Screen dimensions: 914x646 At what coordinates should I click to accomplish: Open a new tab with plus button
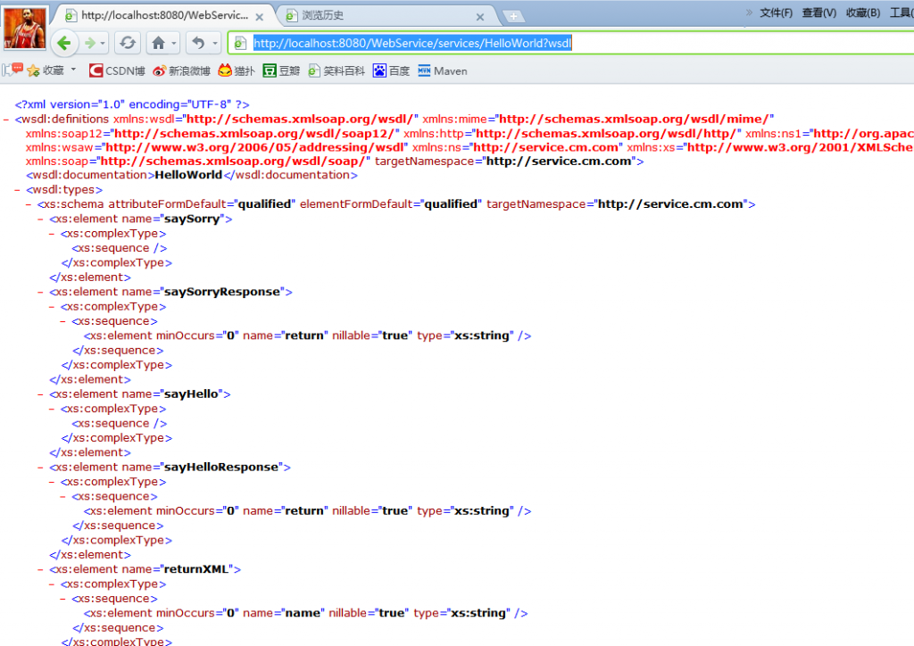(513, 16)
